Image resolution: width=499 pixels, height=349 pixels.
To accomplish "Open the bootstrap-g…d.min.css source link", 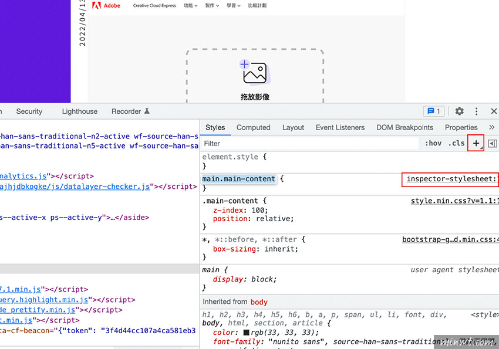I will (x=450, y=239).
